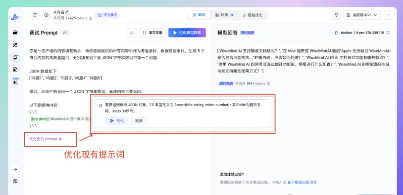Open the three-dots more options menu

pyautogui.click(x=388, y=15)
